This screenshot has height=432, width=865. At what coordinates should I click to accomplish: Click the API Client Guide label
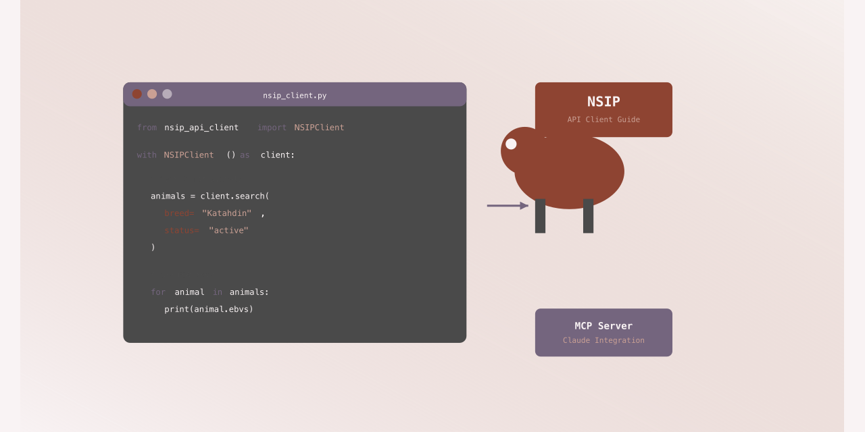tap(603, 119)
